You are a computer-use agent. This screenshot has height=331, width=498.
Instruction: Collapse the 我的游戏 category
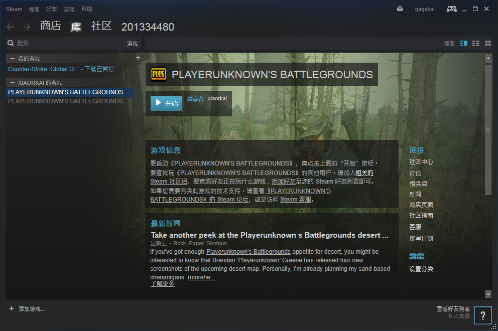pyautogui.click(x=13, y=59)
